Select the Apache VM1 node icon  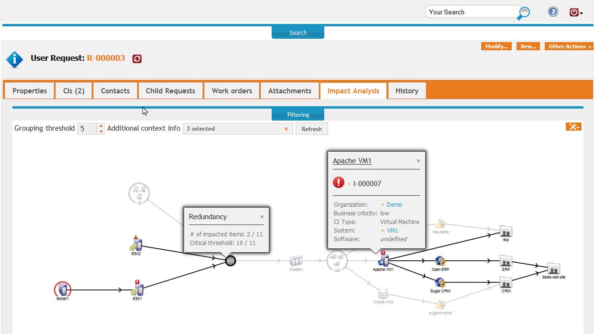pos(384,261)
